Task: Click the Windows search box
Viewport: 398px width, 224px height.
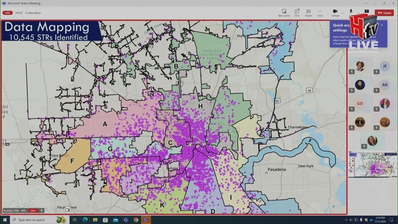Action: coord(35,220)
